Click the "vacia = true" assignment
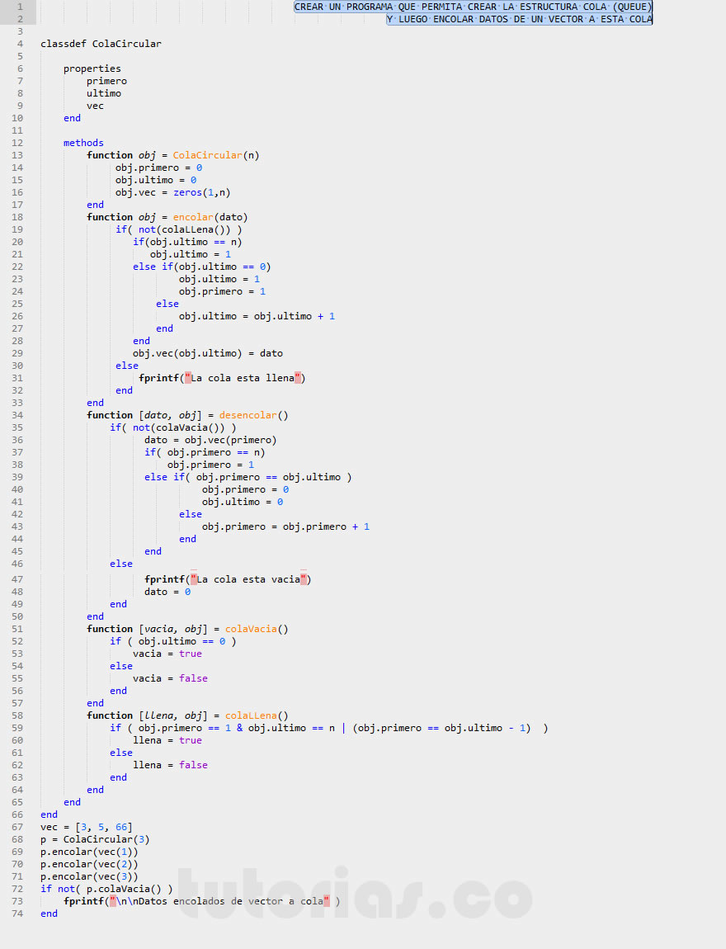The width and height of the screenshot is (726, 949). point(167,654)
